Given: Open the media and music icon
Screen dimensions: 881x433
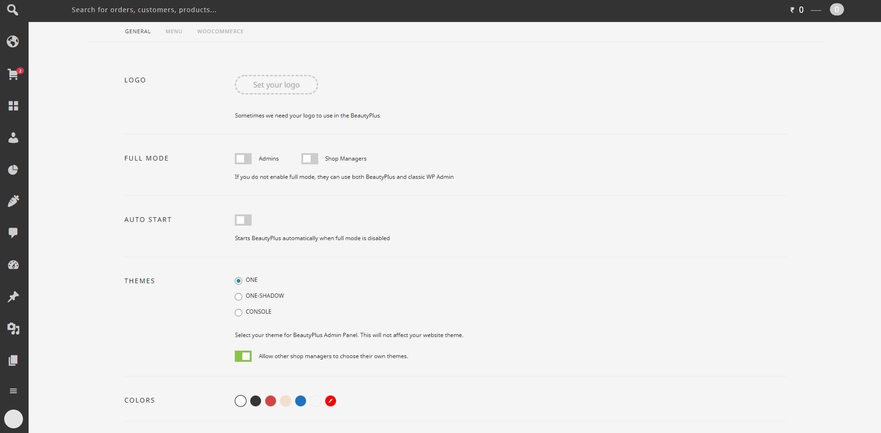Looking at the screenshot, I should tap(13, 329).
